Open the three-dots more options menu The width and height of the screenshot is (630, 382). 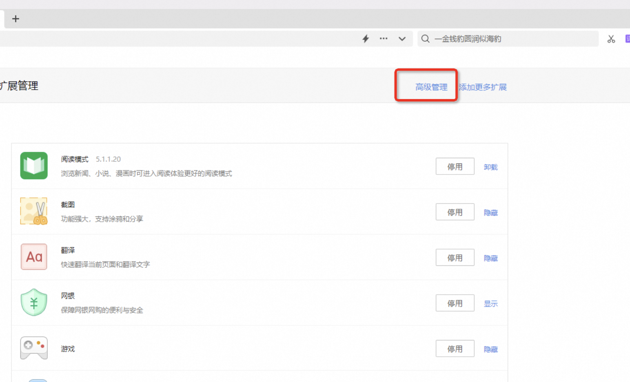pyautogui.click(x=384, y=39)
